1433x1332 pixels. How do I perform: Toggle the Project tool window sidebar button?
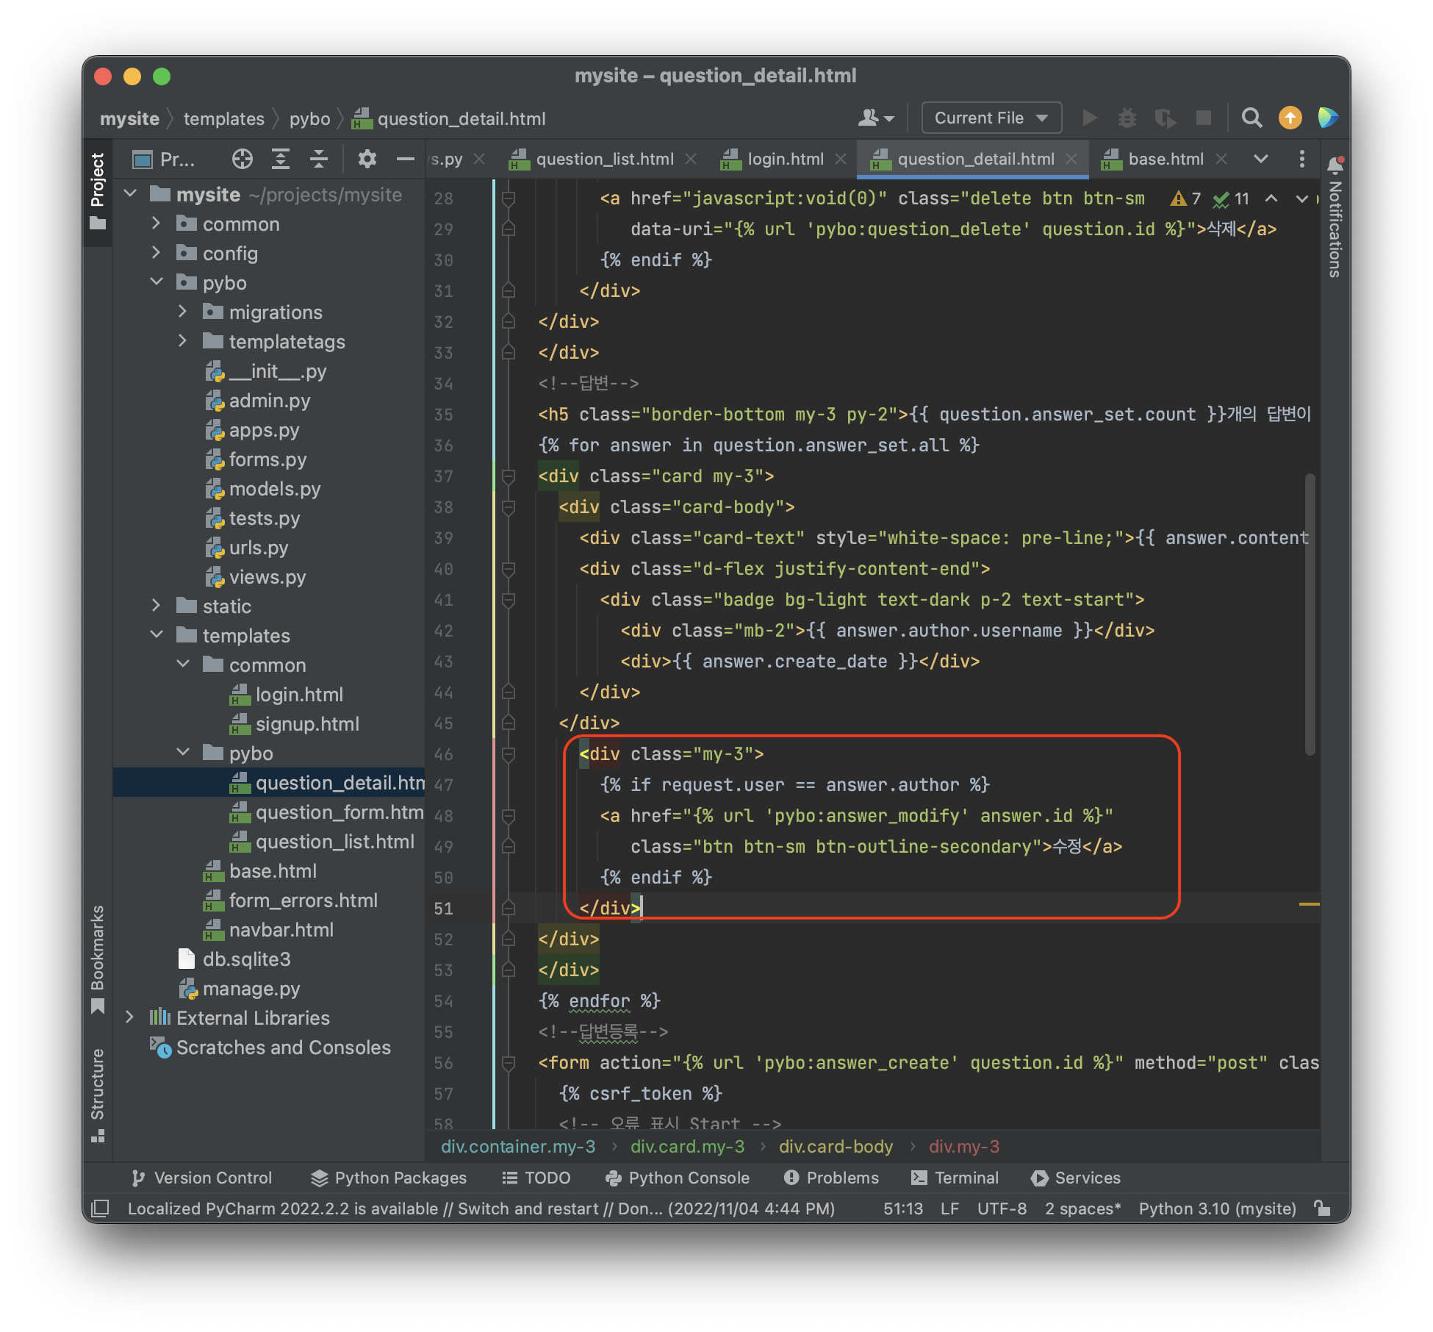98,190
